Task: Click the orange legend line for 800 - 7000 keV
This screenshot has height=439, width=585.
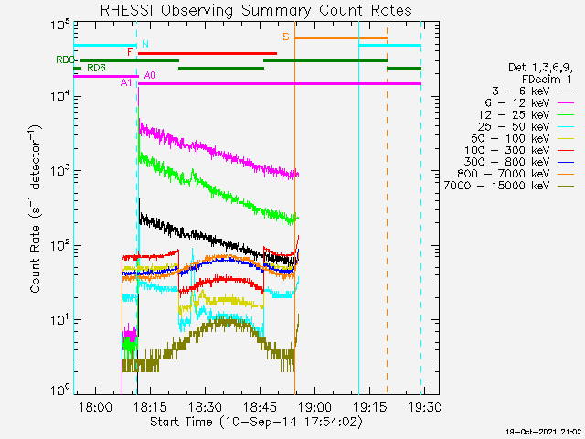Action: click(x=566, y=174)
